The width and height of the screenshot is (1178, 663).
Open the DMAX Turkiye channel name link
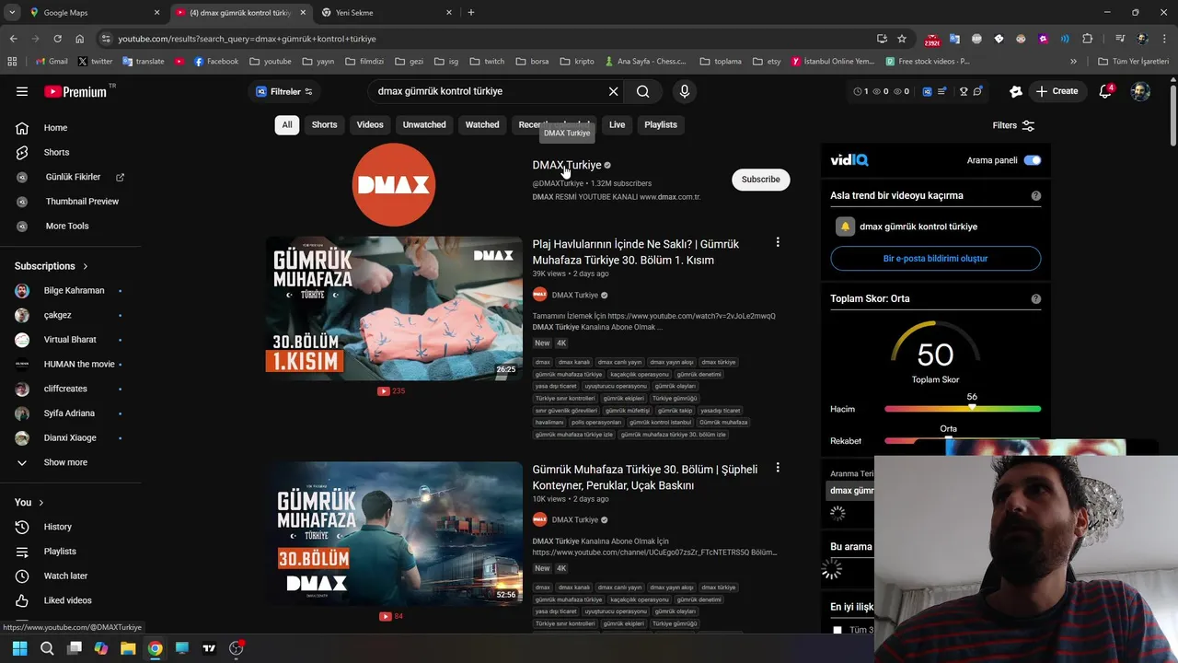coord(567,165)
